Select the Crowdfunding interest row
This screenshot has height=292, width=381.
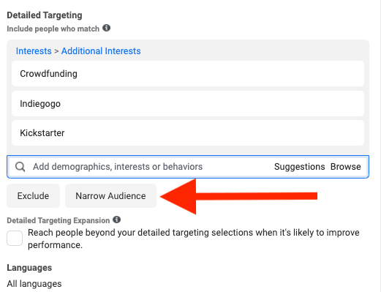(188, 74)
